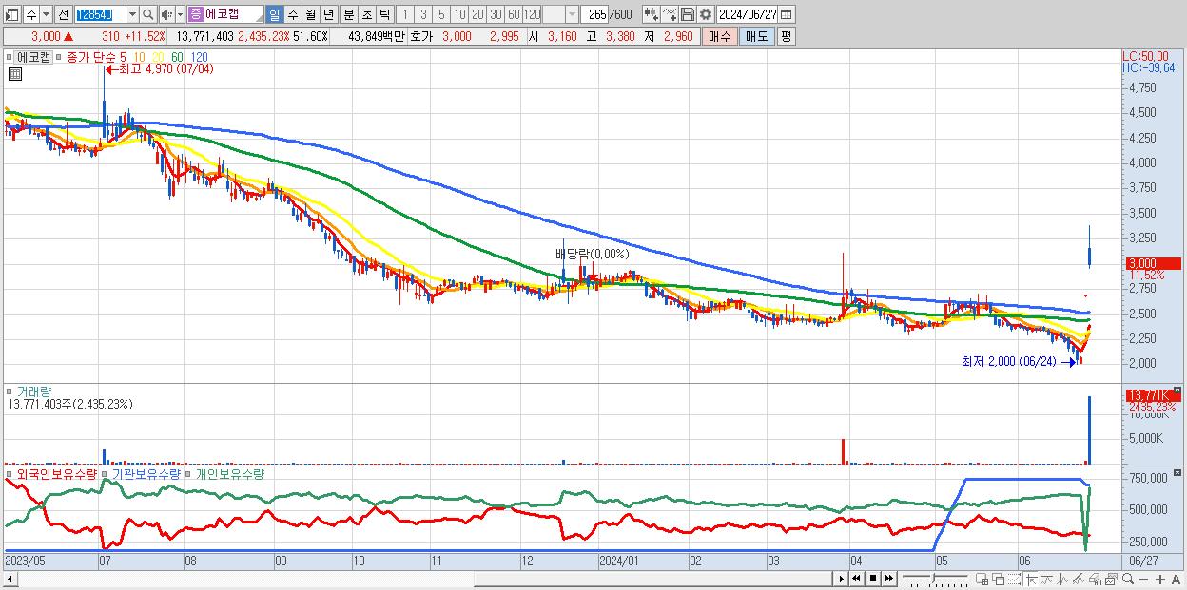Select the 120 interval button

point(533,14)
